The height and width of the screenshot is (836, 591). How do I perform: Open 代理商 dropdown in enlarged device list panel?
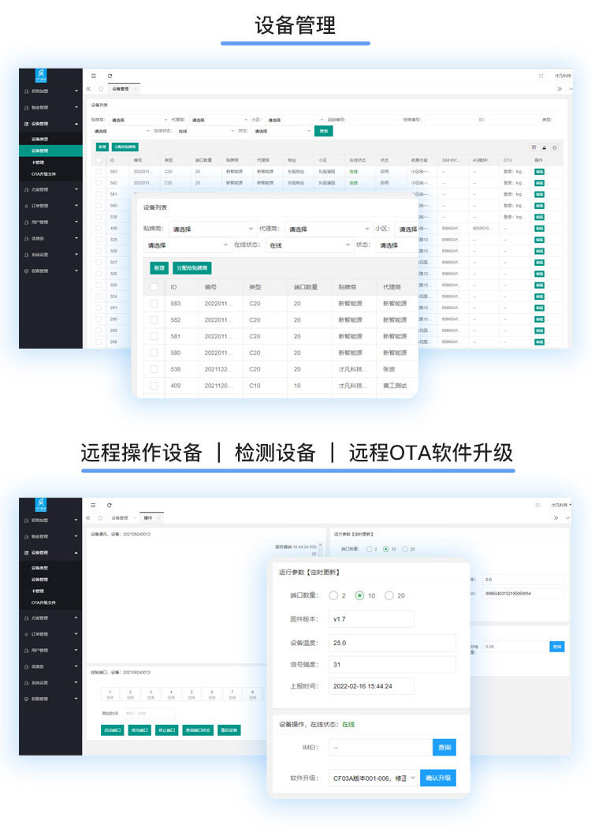[x=329, y=229]
